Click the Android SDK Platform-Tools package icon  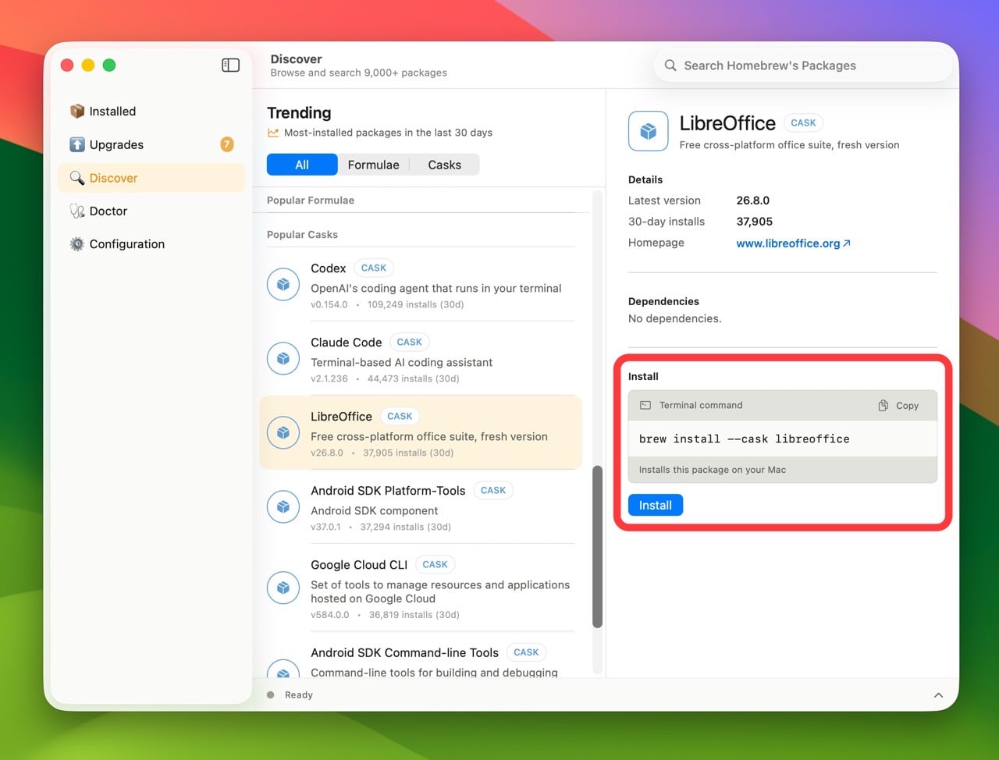click(x=283, y=507)
